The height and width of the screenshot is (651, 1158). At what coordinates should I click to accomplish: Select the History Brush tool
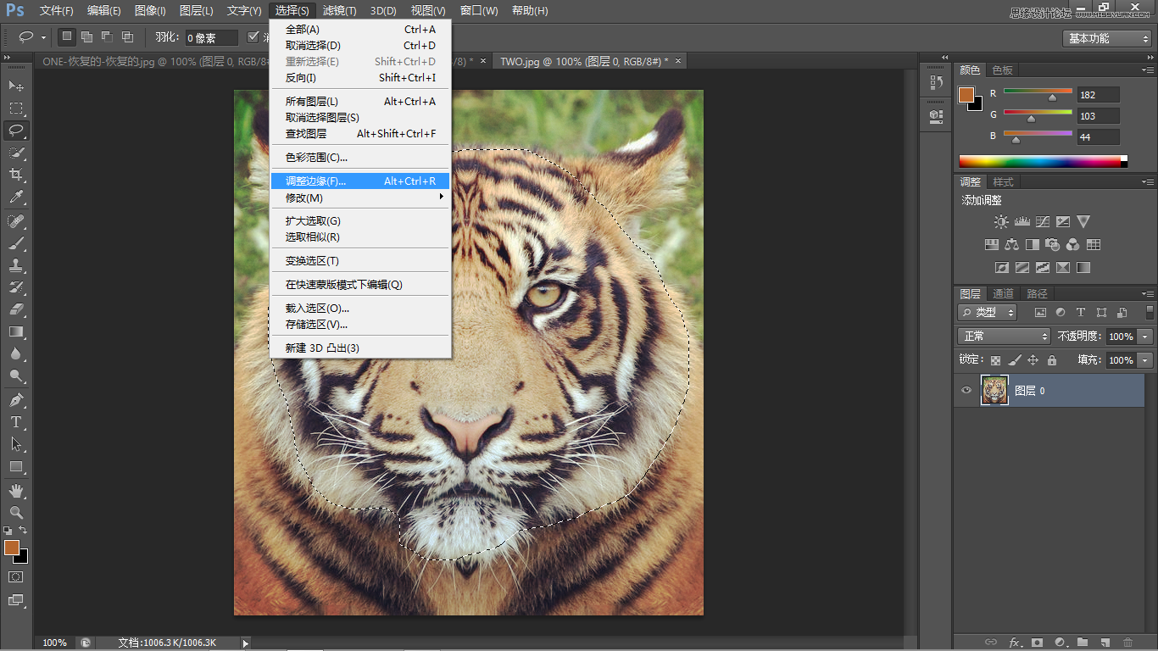pos(16,287)
